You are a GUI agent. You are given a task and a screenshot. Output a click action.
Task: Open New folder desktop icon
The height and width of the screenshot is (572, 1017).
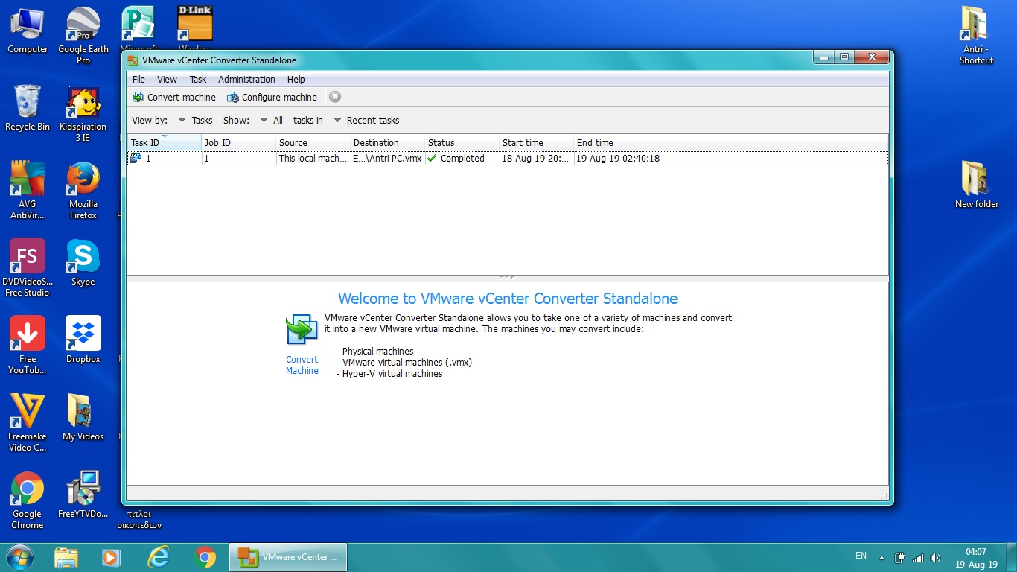tap(976, 185)
